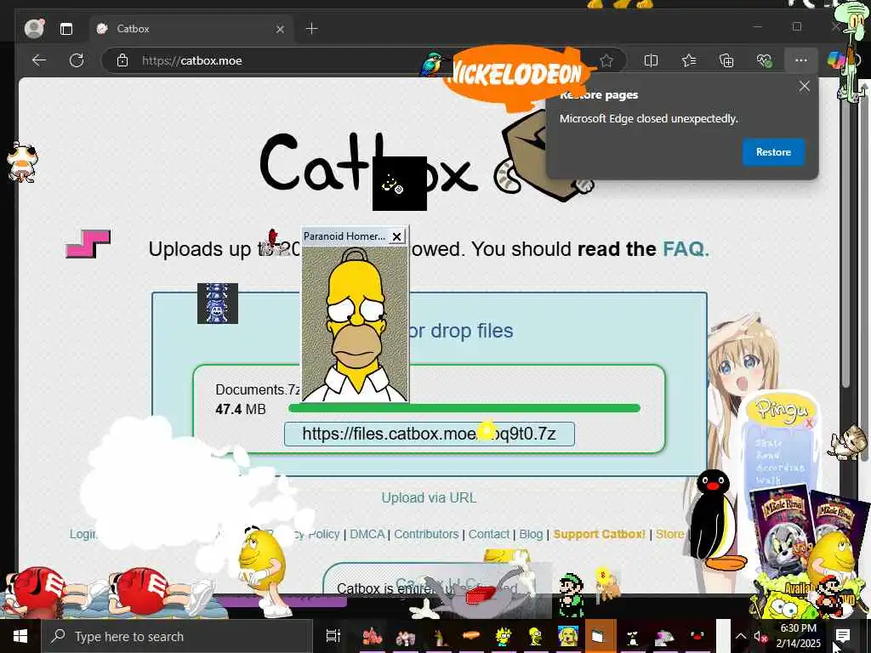Open the Edge profile avatar
This screenshot has height=653, width=871.
(x=34, y=28)
